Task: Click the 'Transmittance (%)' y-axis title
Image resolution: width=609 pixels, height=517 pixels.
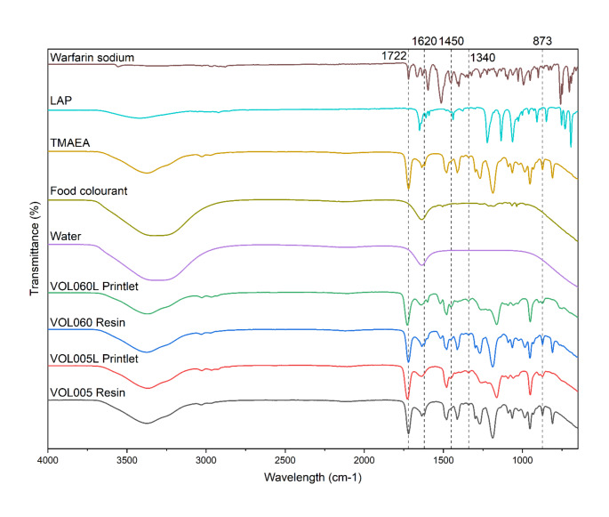Action: (35, 249)
